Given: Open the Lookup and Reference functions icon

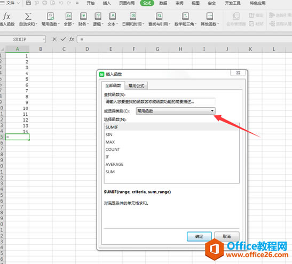Looking at the screenshot, I should point(159,17).
